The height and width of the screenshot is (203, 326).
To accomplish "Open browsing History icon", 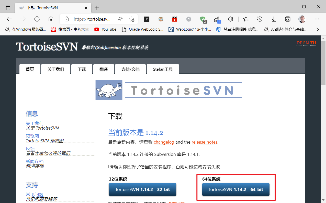I will pos(260,19).
